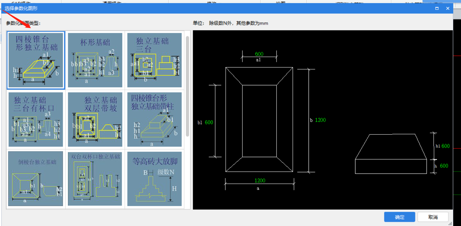Maximize the 选择参数化图形 dialog
Screen dimensions: 461x226
(437, 8)
